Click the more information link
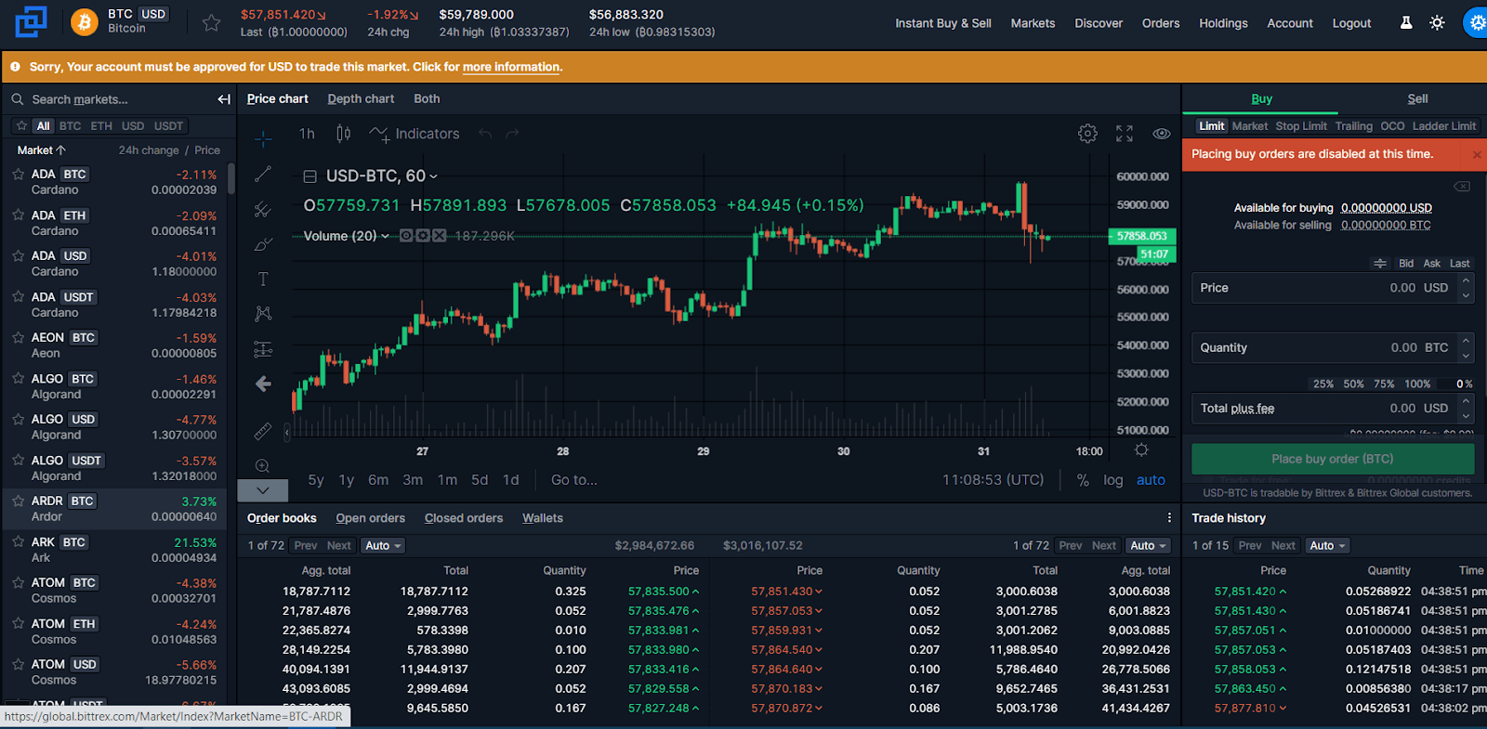 (x=511, y=67)
